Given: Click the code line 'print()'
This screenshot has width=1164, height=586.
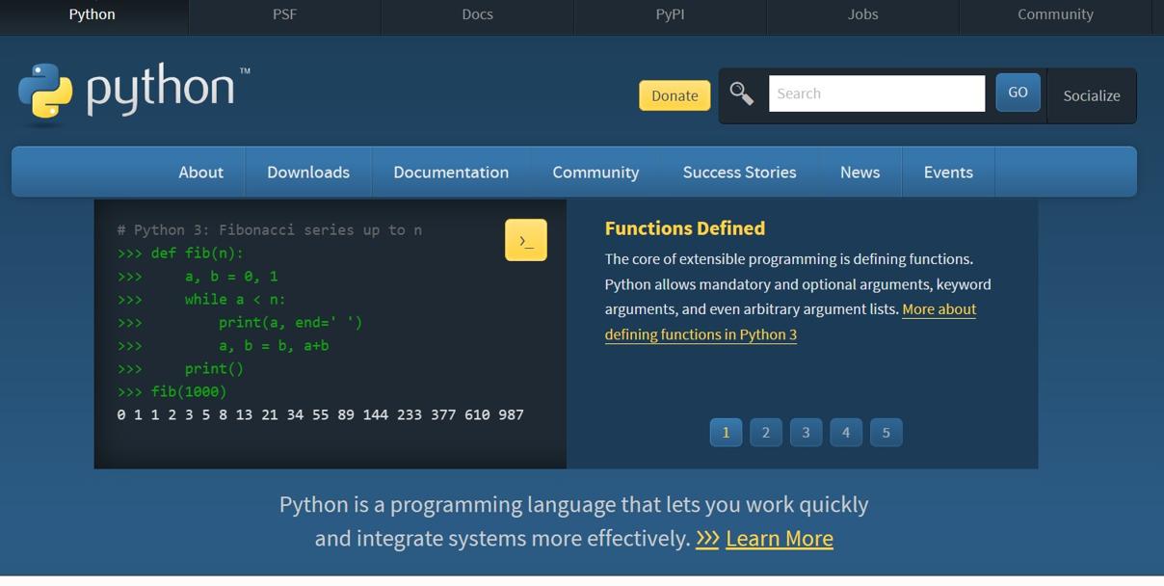Looking at the screenshot, I should click(x=214, y=369).
